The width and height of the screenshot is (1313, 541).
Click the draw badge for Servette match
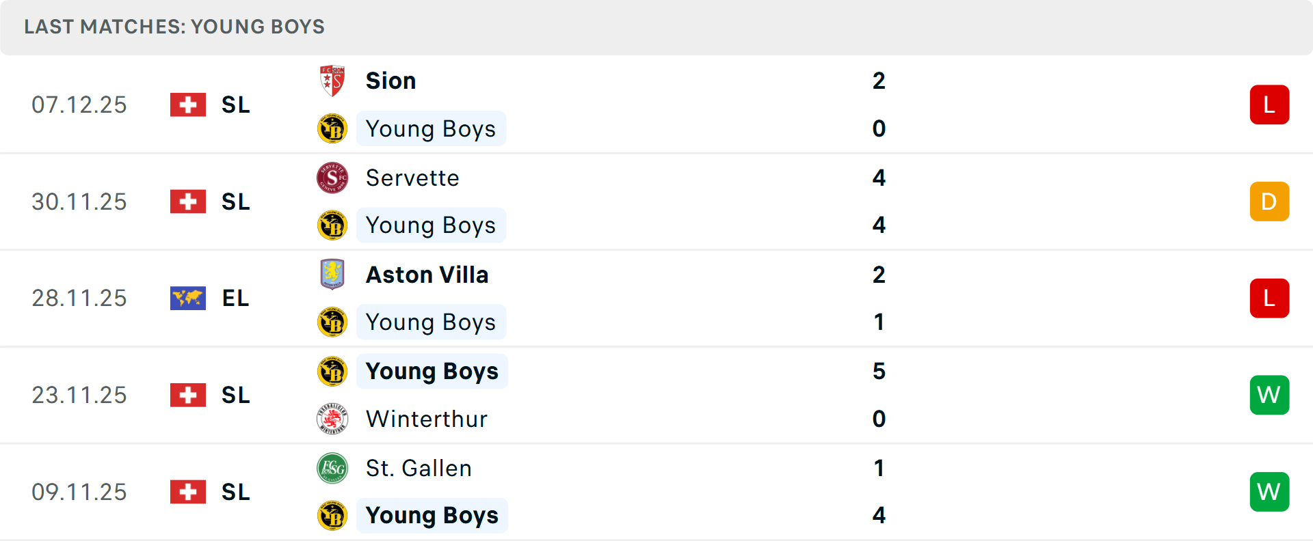tap(1269, 202)
